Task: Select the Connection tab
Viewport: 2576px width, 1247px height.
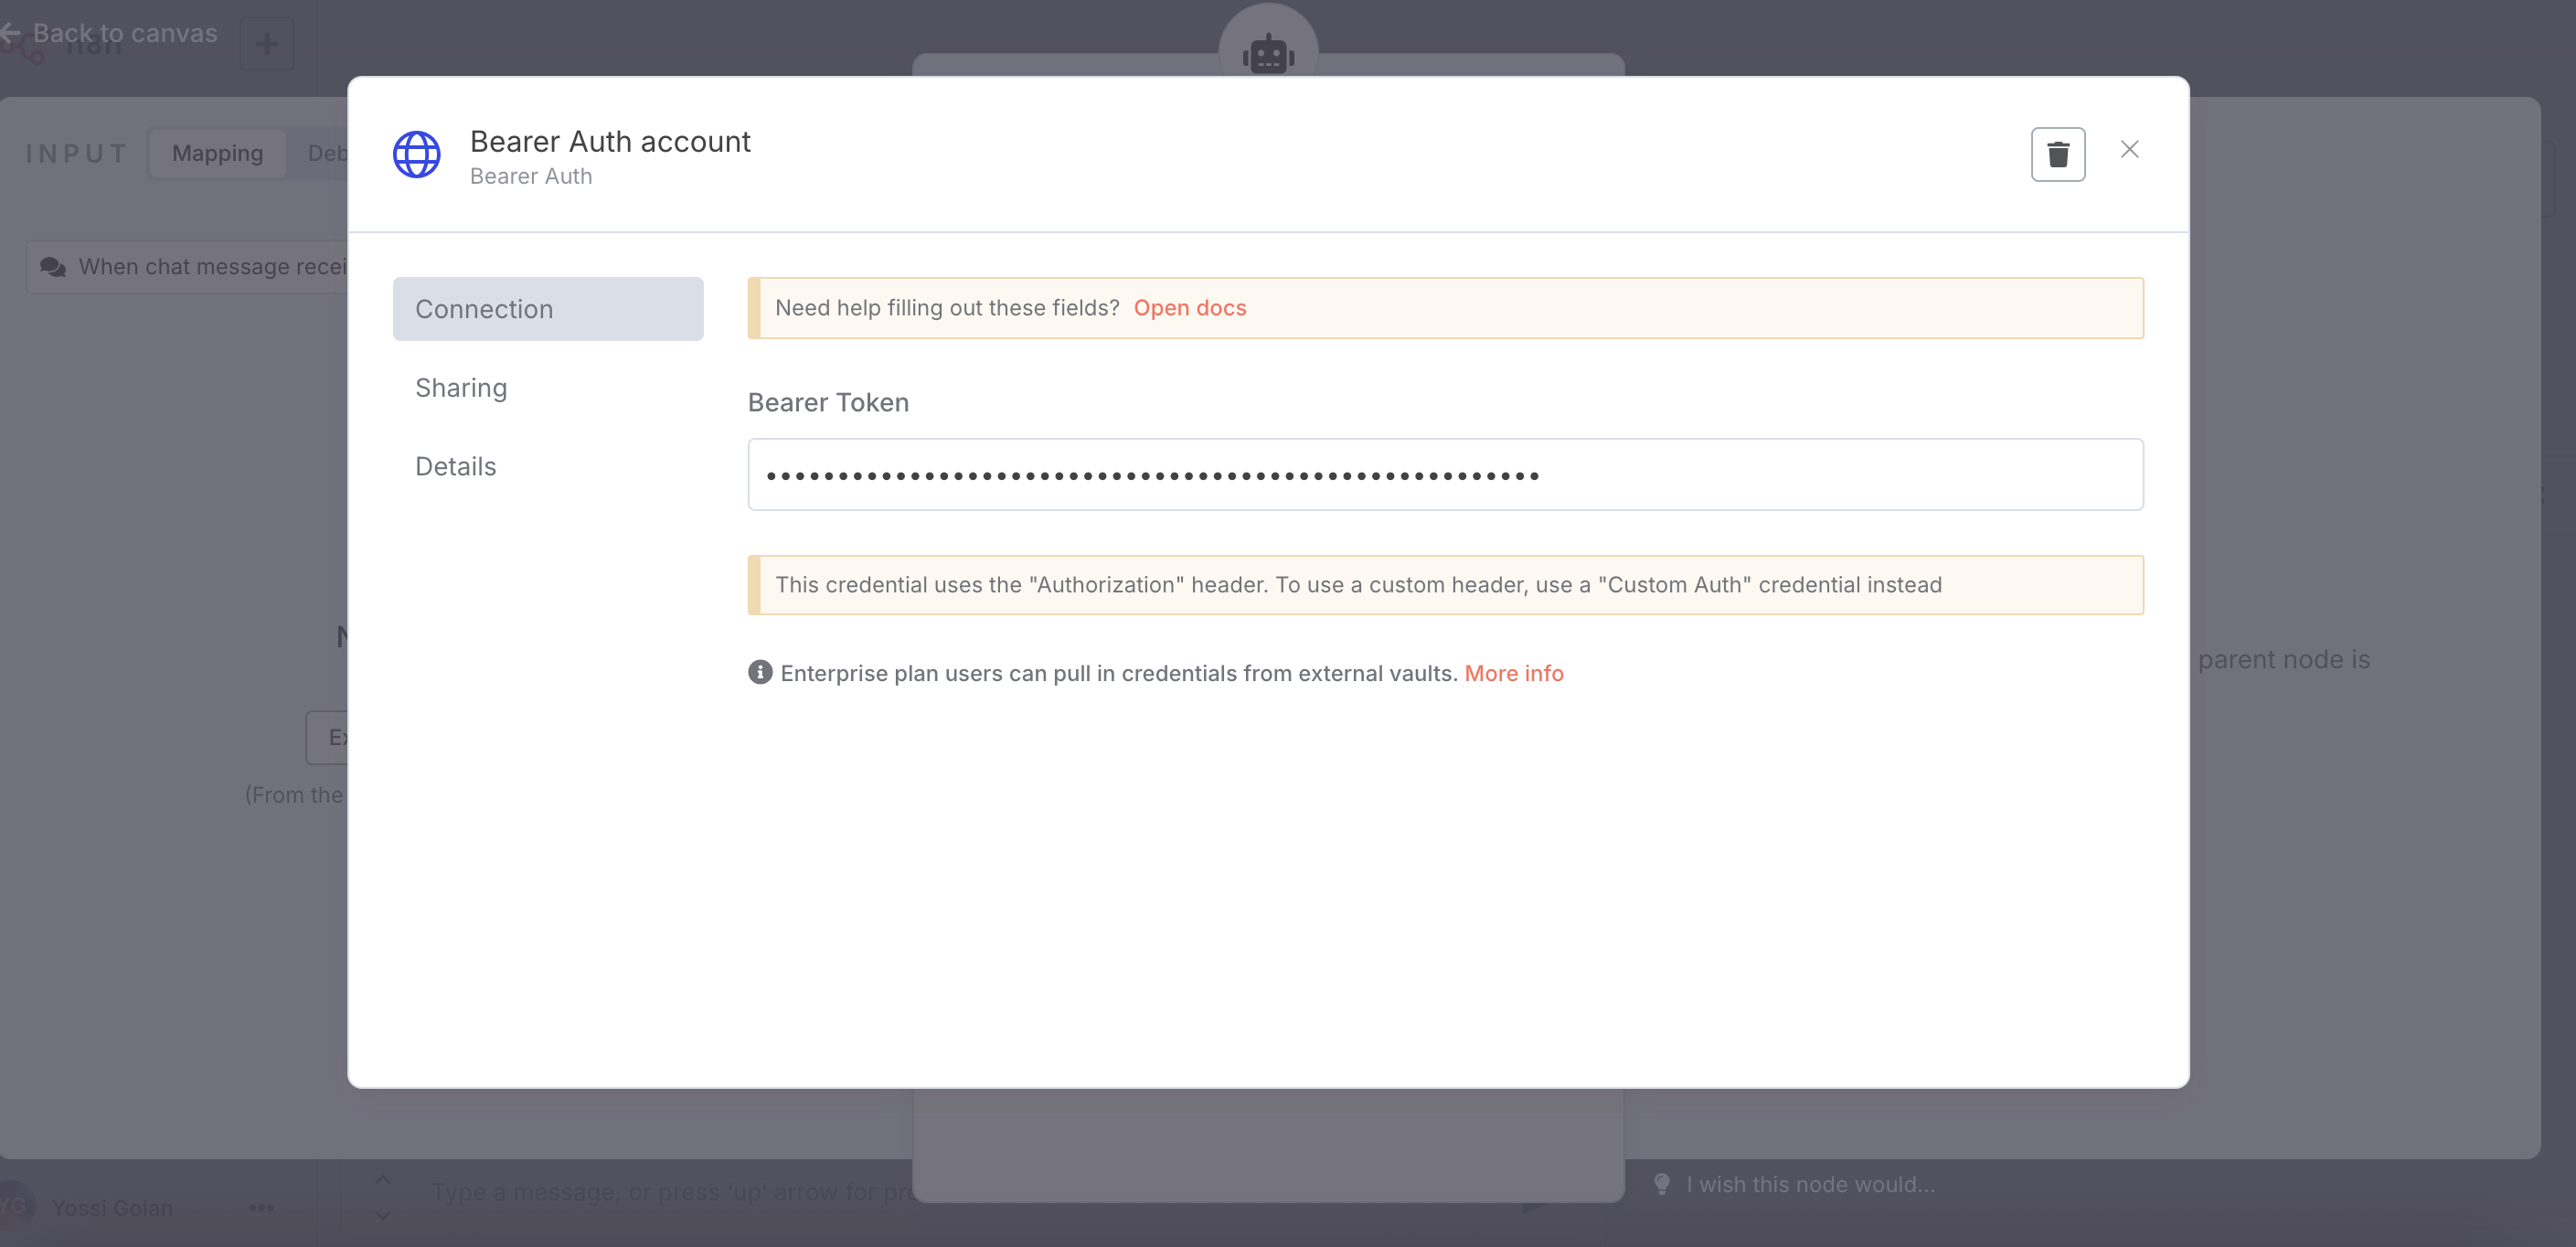Action: [x=547, y=309]
